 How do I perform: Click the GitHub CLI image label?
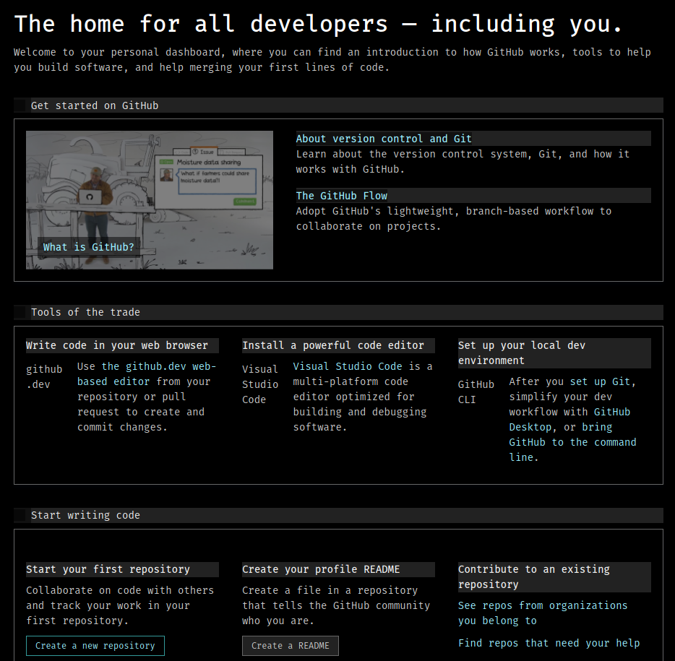pos(476,392)
